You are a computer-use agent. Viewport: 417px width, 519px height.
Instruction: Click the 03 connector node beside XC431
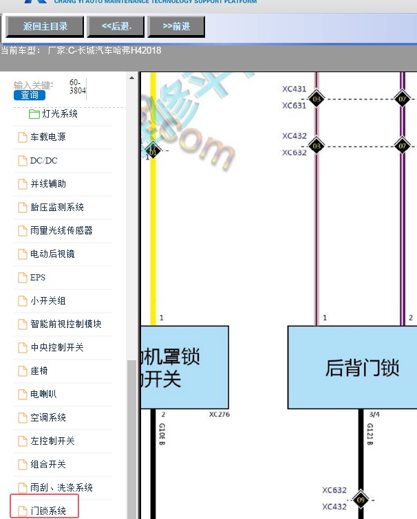coord(317,99)
